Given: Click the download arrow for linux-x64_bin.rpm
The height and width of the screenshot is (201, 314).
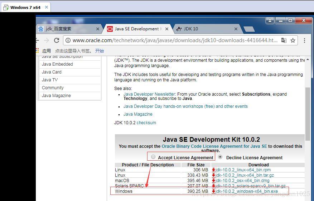Looking at the screenshot, I should [x=213, y=170].
